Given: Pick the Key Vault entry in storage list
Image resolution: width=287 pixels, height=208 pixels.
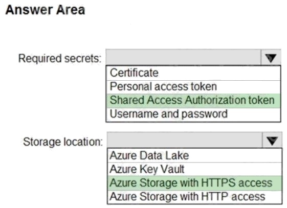Looking at the screenshot, I should (x=195, y=169).
